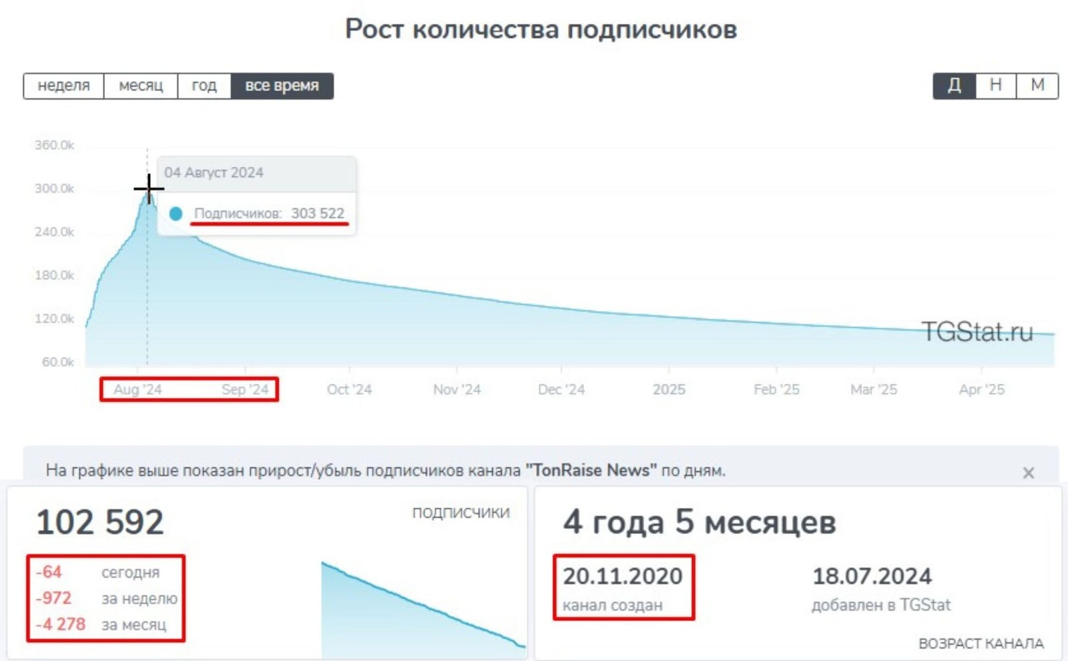
Task: Click the peak point on subscriber chart
Action: [x=148, y=190]
